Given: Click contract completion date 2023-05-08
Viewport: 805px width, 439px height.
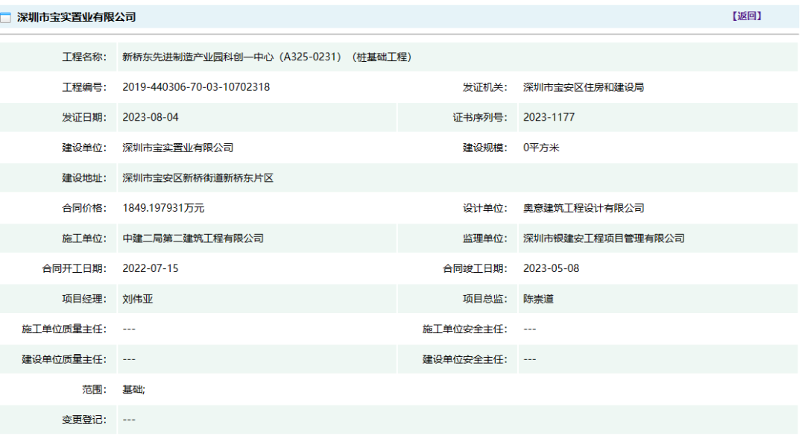Looking at the screenshot, I should (x=551, y=268).
